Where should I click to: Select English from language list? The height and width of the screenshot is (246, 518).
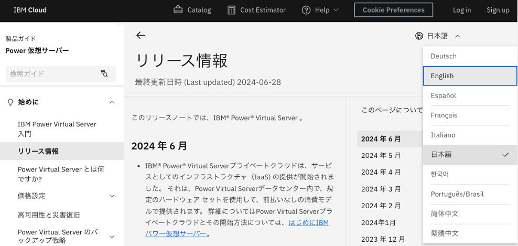(470, 76)
